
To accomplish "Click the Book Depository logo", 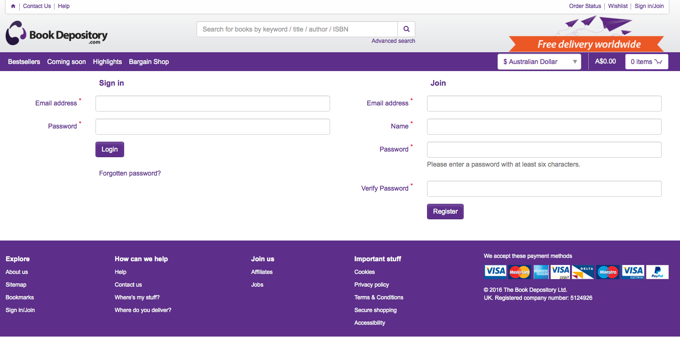I will point(57,33).
